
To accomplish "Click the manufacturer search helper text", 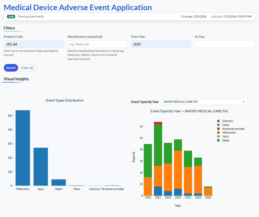I will point(96,55).
